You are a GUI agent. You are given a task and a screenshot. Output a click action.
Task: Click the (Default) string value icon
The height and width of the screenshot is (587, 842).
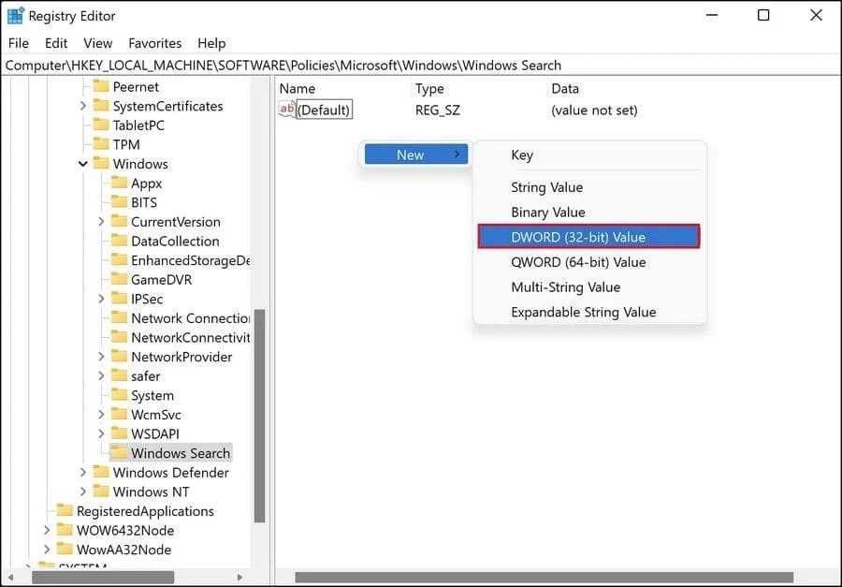(x=287, y=110)
